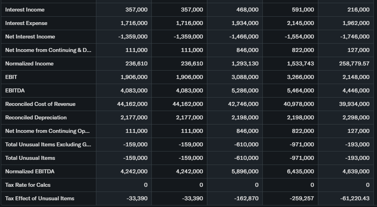Select the 6,435,000 Normalized EBITDA value
The width and height of the screenshot is (377, 207).
click(x=300, y=171)
